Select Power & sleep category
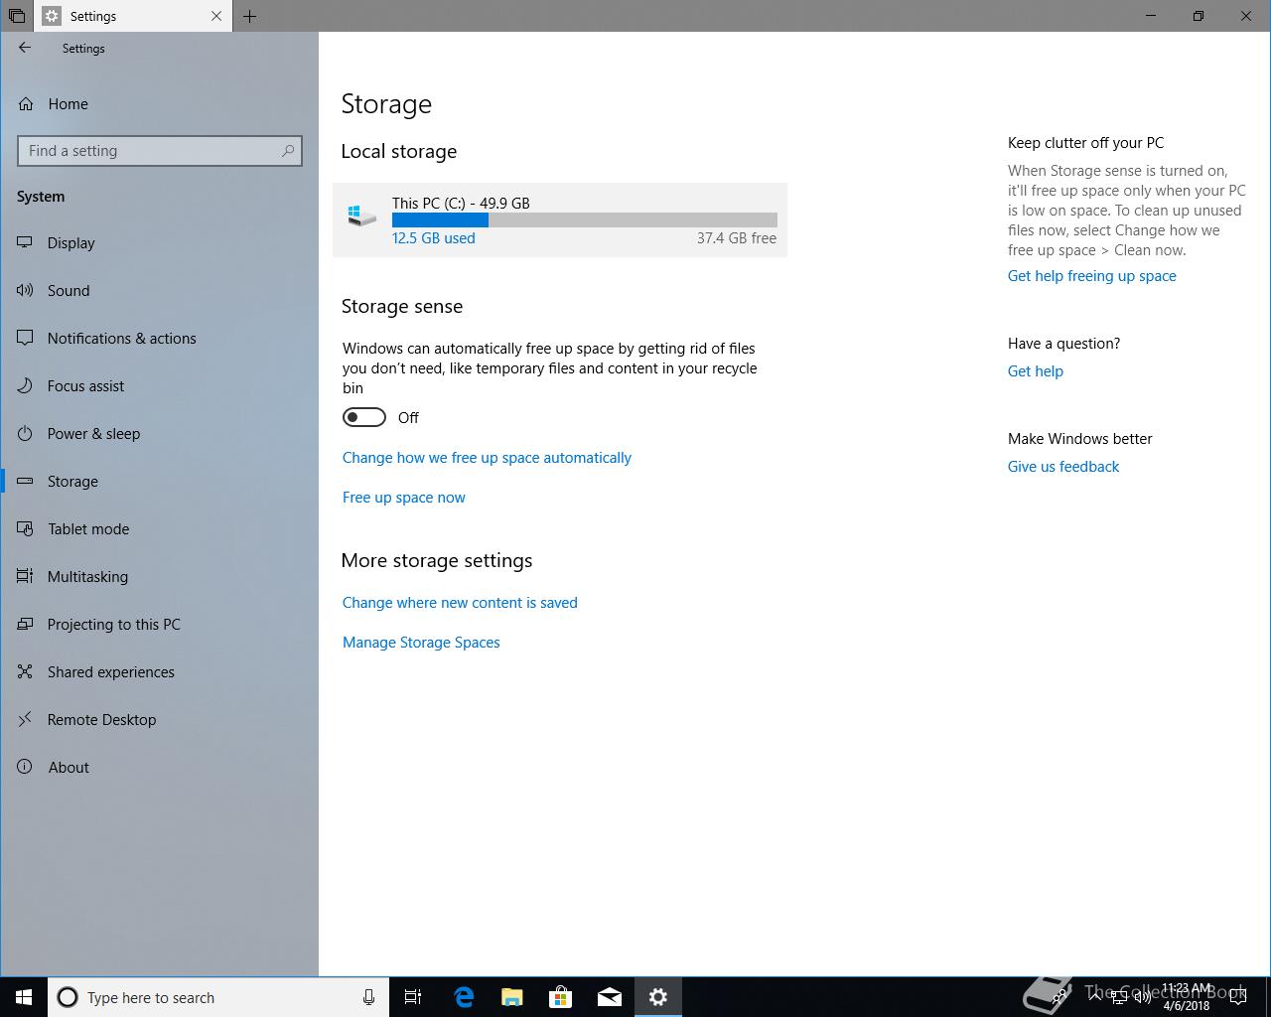This screenshot has height=1017, width=1271. pos(159,434)
